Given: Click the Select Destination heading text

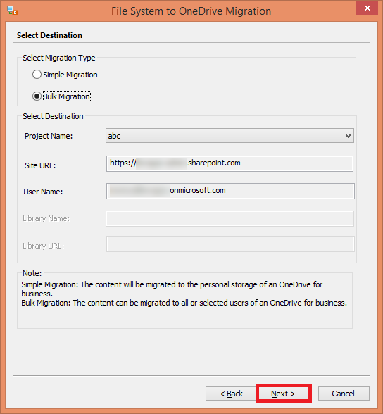Looking at the screenshot, I should click(49, 35).
